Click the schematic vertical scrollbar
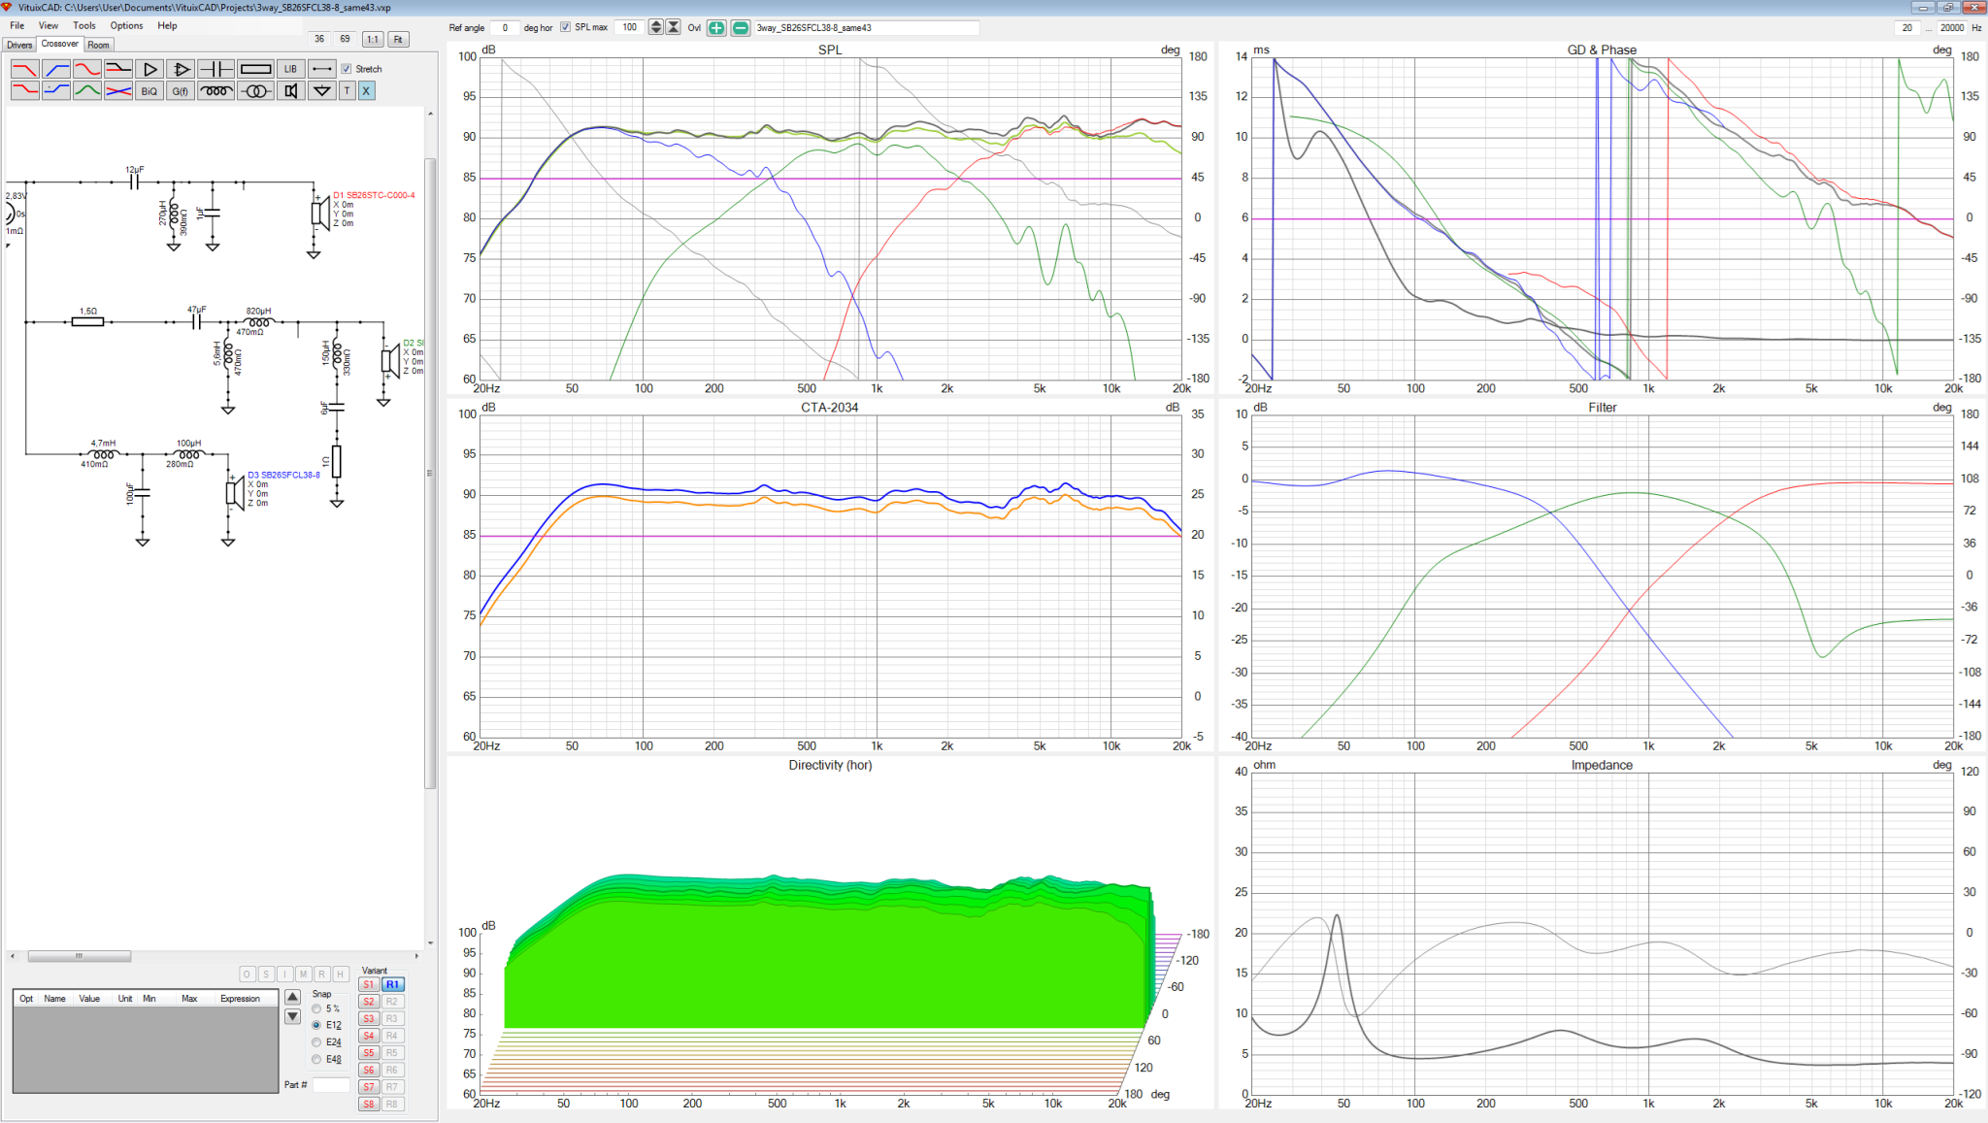Image resolution: width=1988 pixels, height=1123 pixels. (x=430, y=474)
